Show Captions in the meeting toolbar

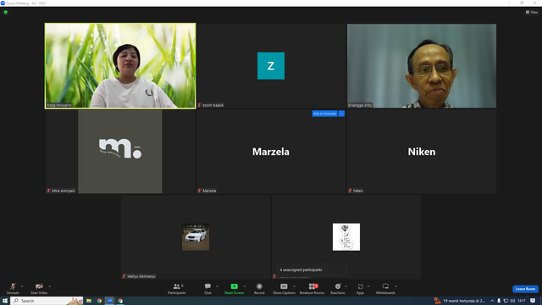pos(284,288)
